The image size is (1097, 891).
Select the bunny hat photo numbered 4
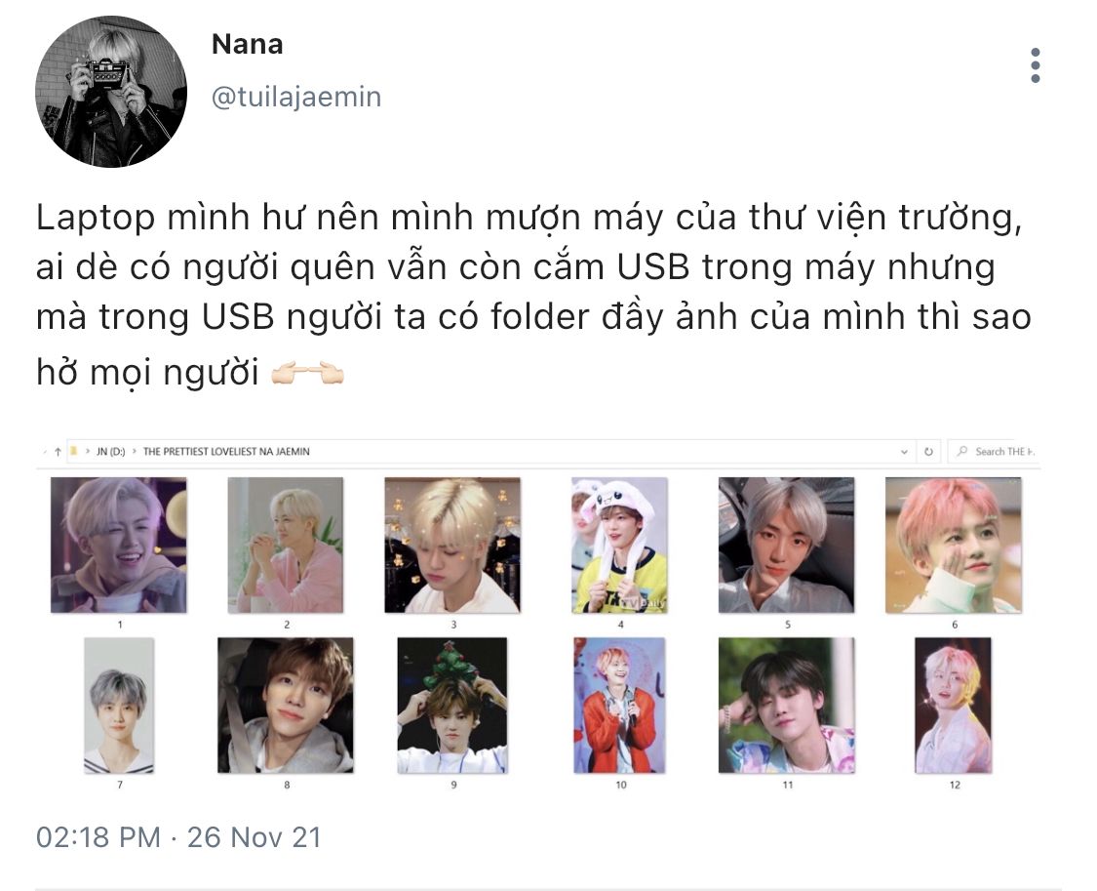point(620,546)
